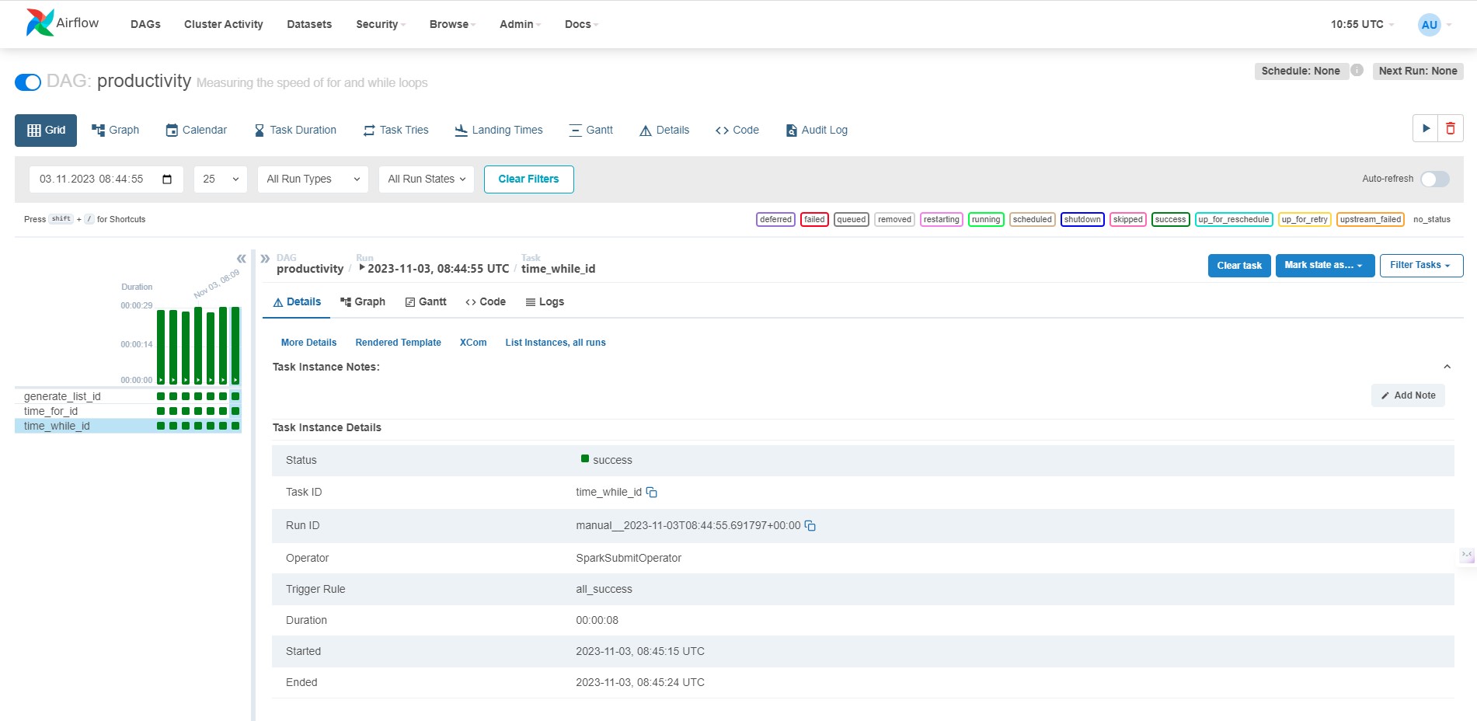Open the DAG Code view

pyautogui.click(x=737, y=131)
